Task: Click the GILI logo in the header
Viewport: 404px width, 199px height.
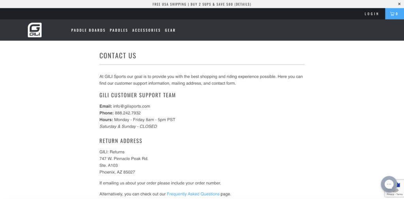Action: click(x=35, y=30)
